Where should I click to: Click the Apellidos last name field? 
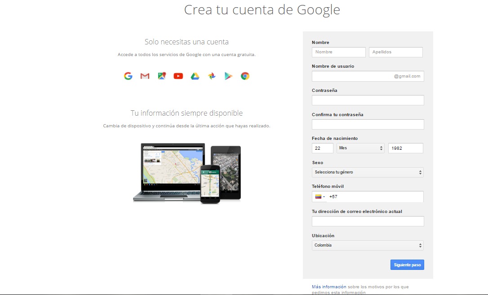395,52
